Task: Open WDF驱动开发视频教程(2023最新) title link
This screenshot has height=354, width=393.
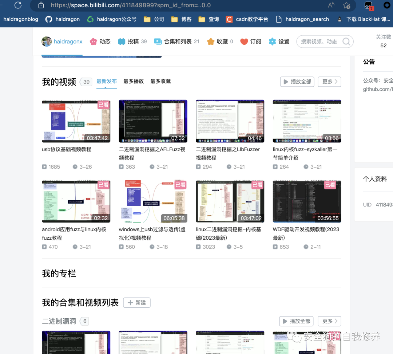Action: pyautogui.click(x=306, y=233)
